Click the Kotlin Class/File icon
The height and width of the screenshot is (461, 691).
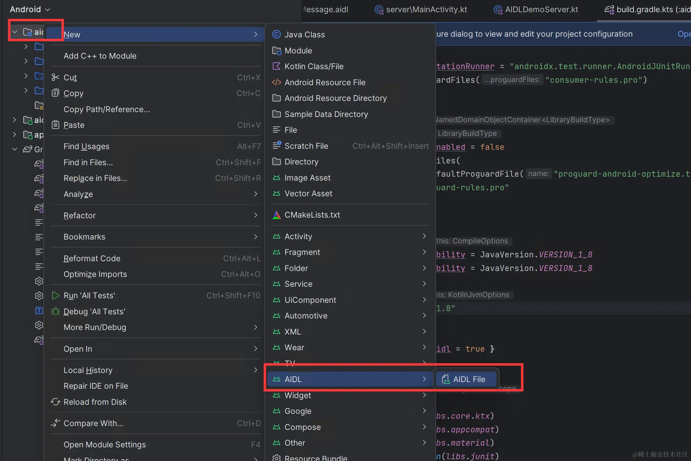coord(277,66)
